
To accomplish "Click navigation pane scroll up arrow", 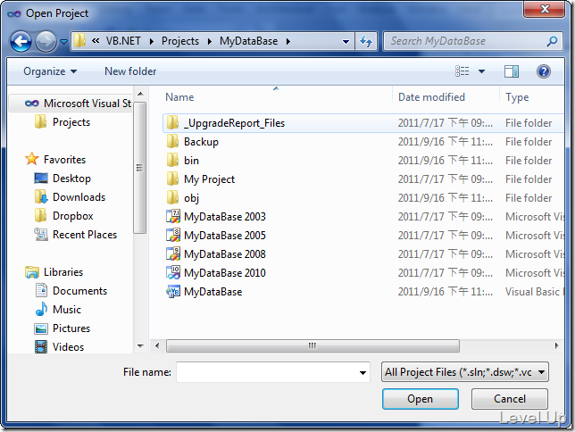I will click(140, 95).
